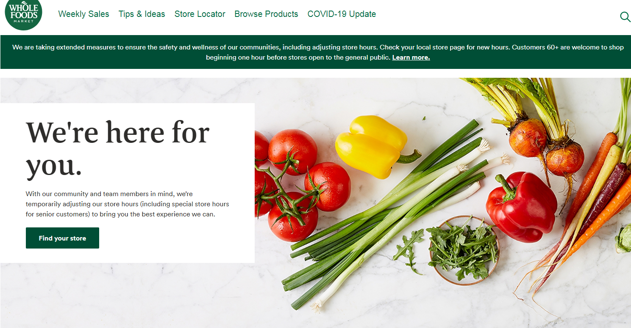Select Browse Products in the navigation
The image size is (631, 328).
point(266,14)
